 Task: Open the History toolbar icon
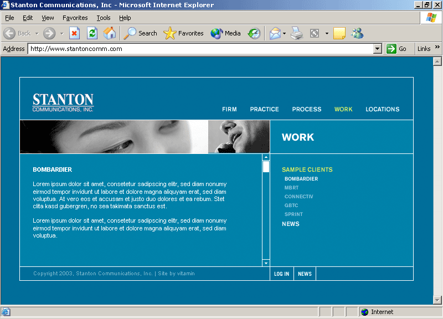pos(254,33)
